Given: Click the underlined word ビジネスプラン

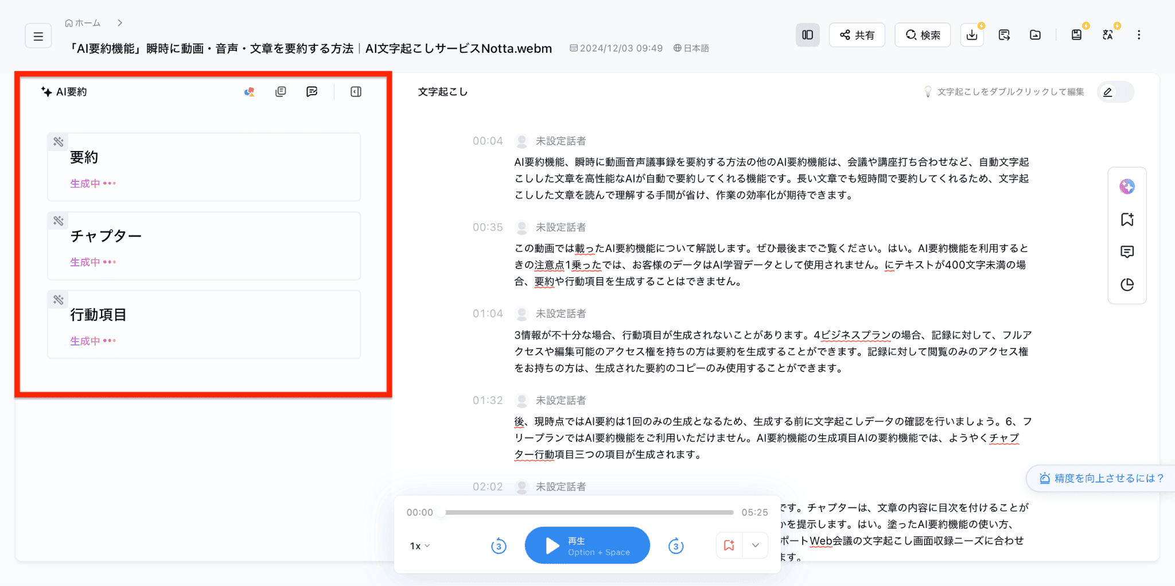Looking at the screenshot, I should 856,335.
